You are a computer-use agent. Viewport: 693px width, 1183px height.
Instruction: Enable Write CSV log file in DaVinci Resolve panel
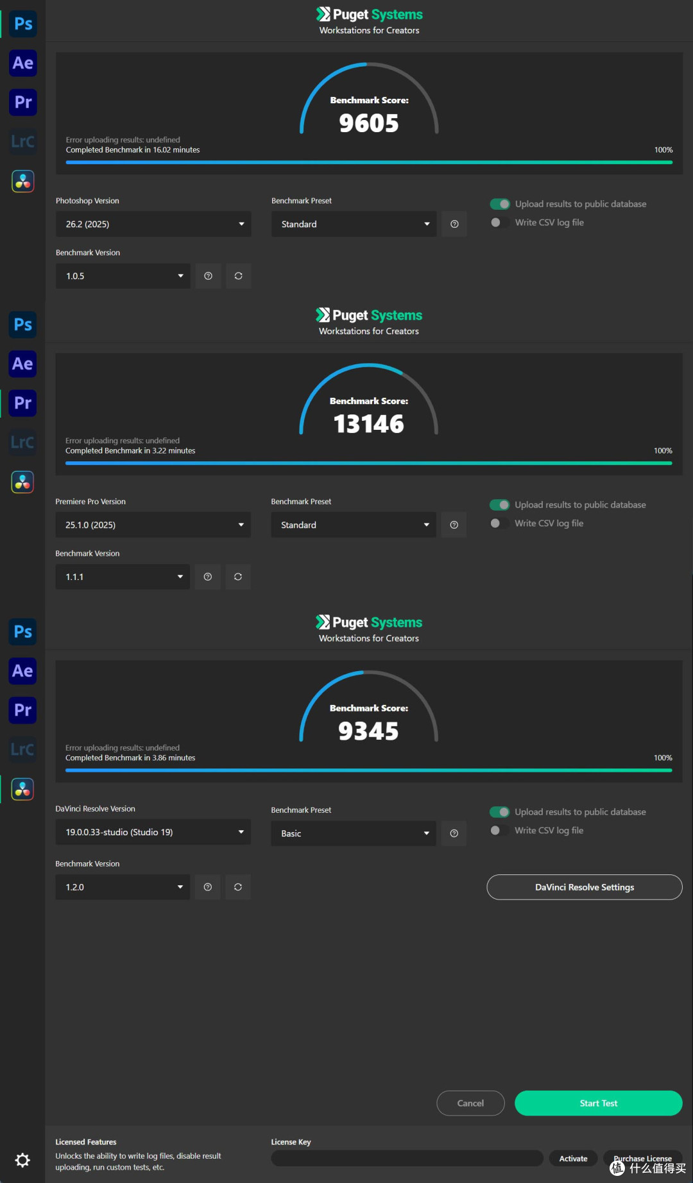[499, 831]
